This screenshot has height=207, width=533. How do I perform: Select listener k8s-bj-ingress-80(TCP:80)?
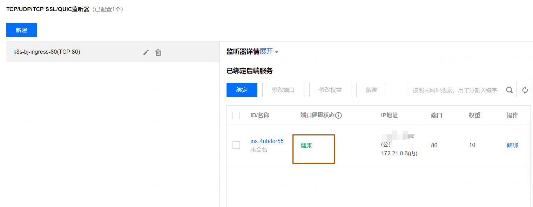coord(113,52)
